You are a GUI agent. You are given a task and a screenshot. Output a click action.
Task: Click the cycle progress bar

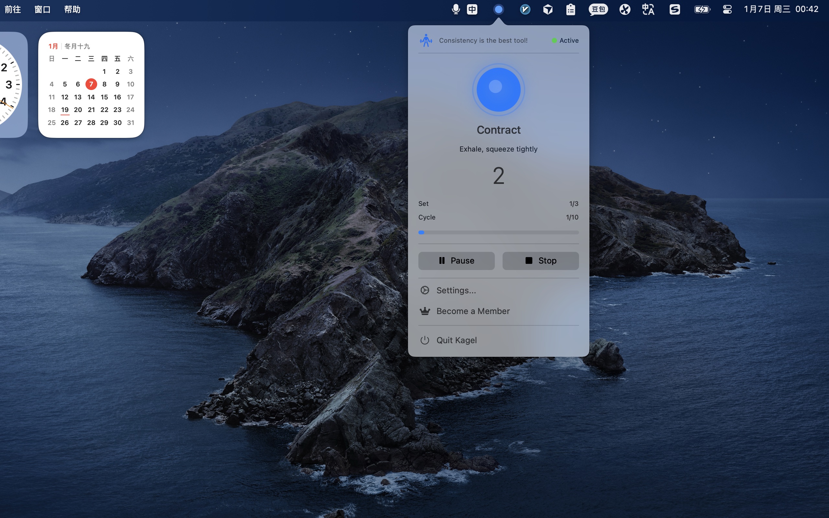tap(498, 233)
